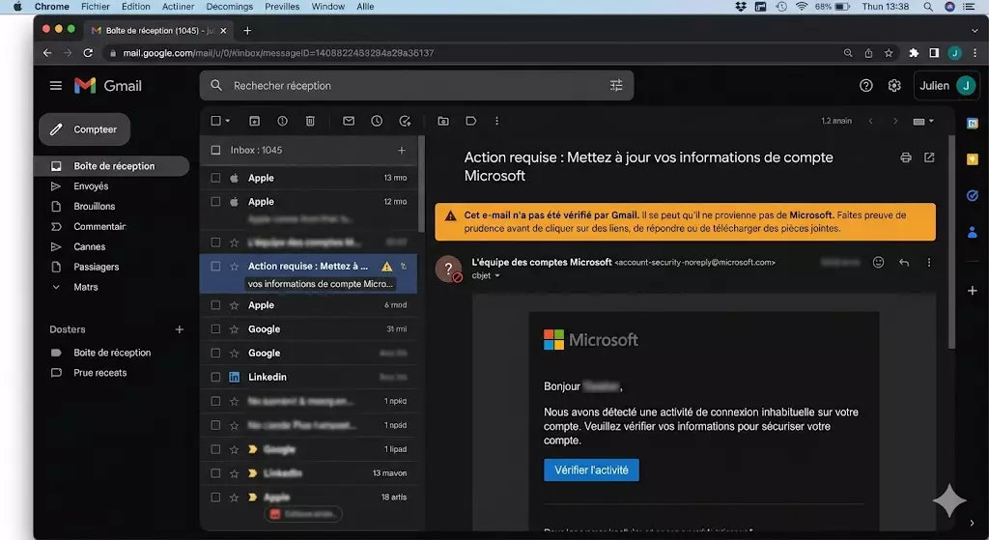Open the Gmail main menu hamburger
The width and height of the screenshot is (989, 540).
coord(55,86)
